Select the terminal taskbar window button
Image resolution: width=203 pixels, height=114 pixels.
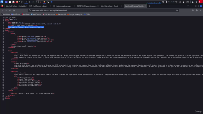pos(48,2)
